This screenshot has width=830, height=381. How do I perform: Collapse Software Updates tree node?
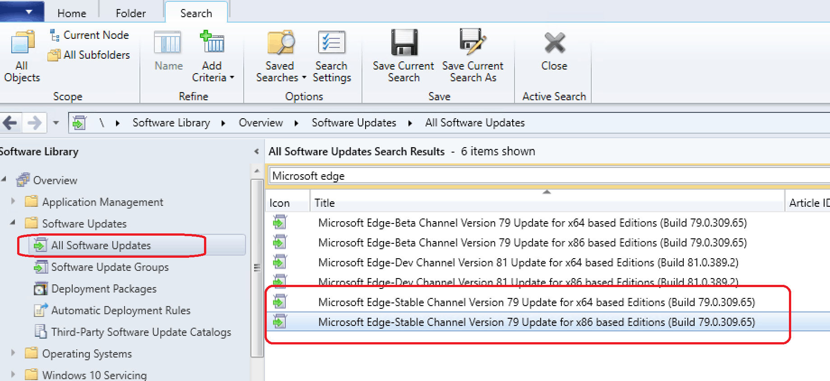click(13, 222)
